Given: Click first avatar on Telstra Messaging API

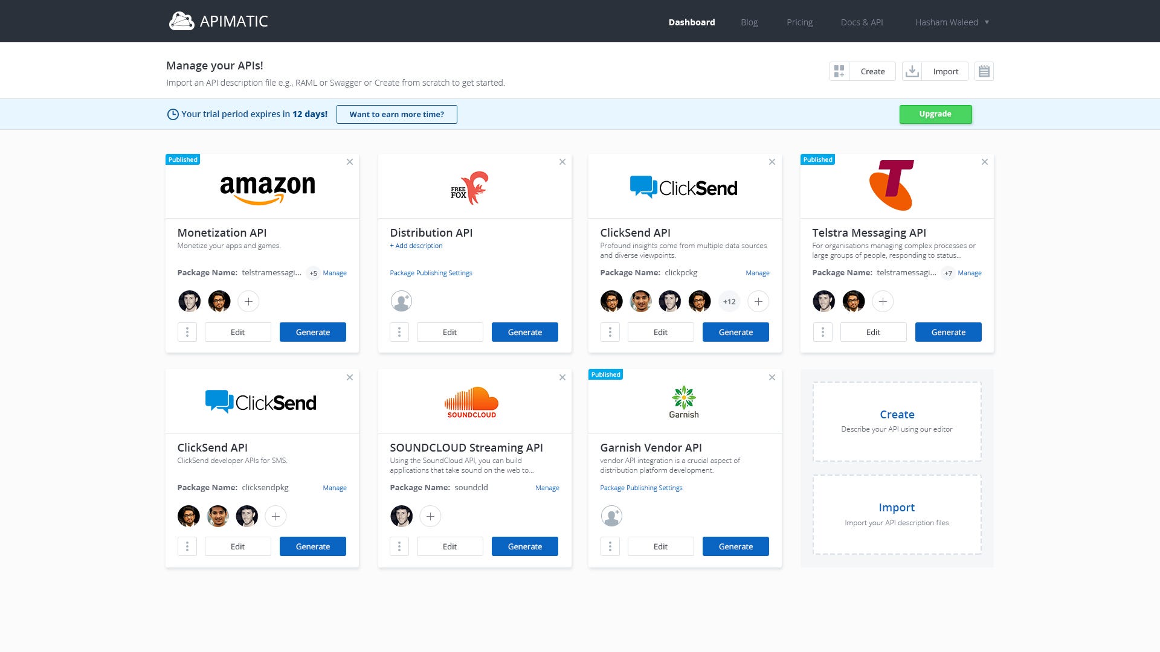Looking at the screenshot, I should pos(824,301).
